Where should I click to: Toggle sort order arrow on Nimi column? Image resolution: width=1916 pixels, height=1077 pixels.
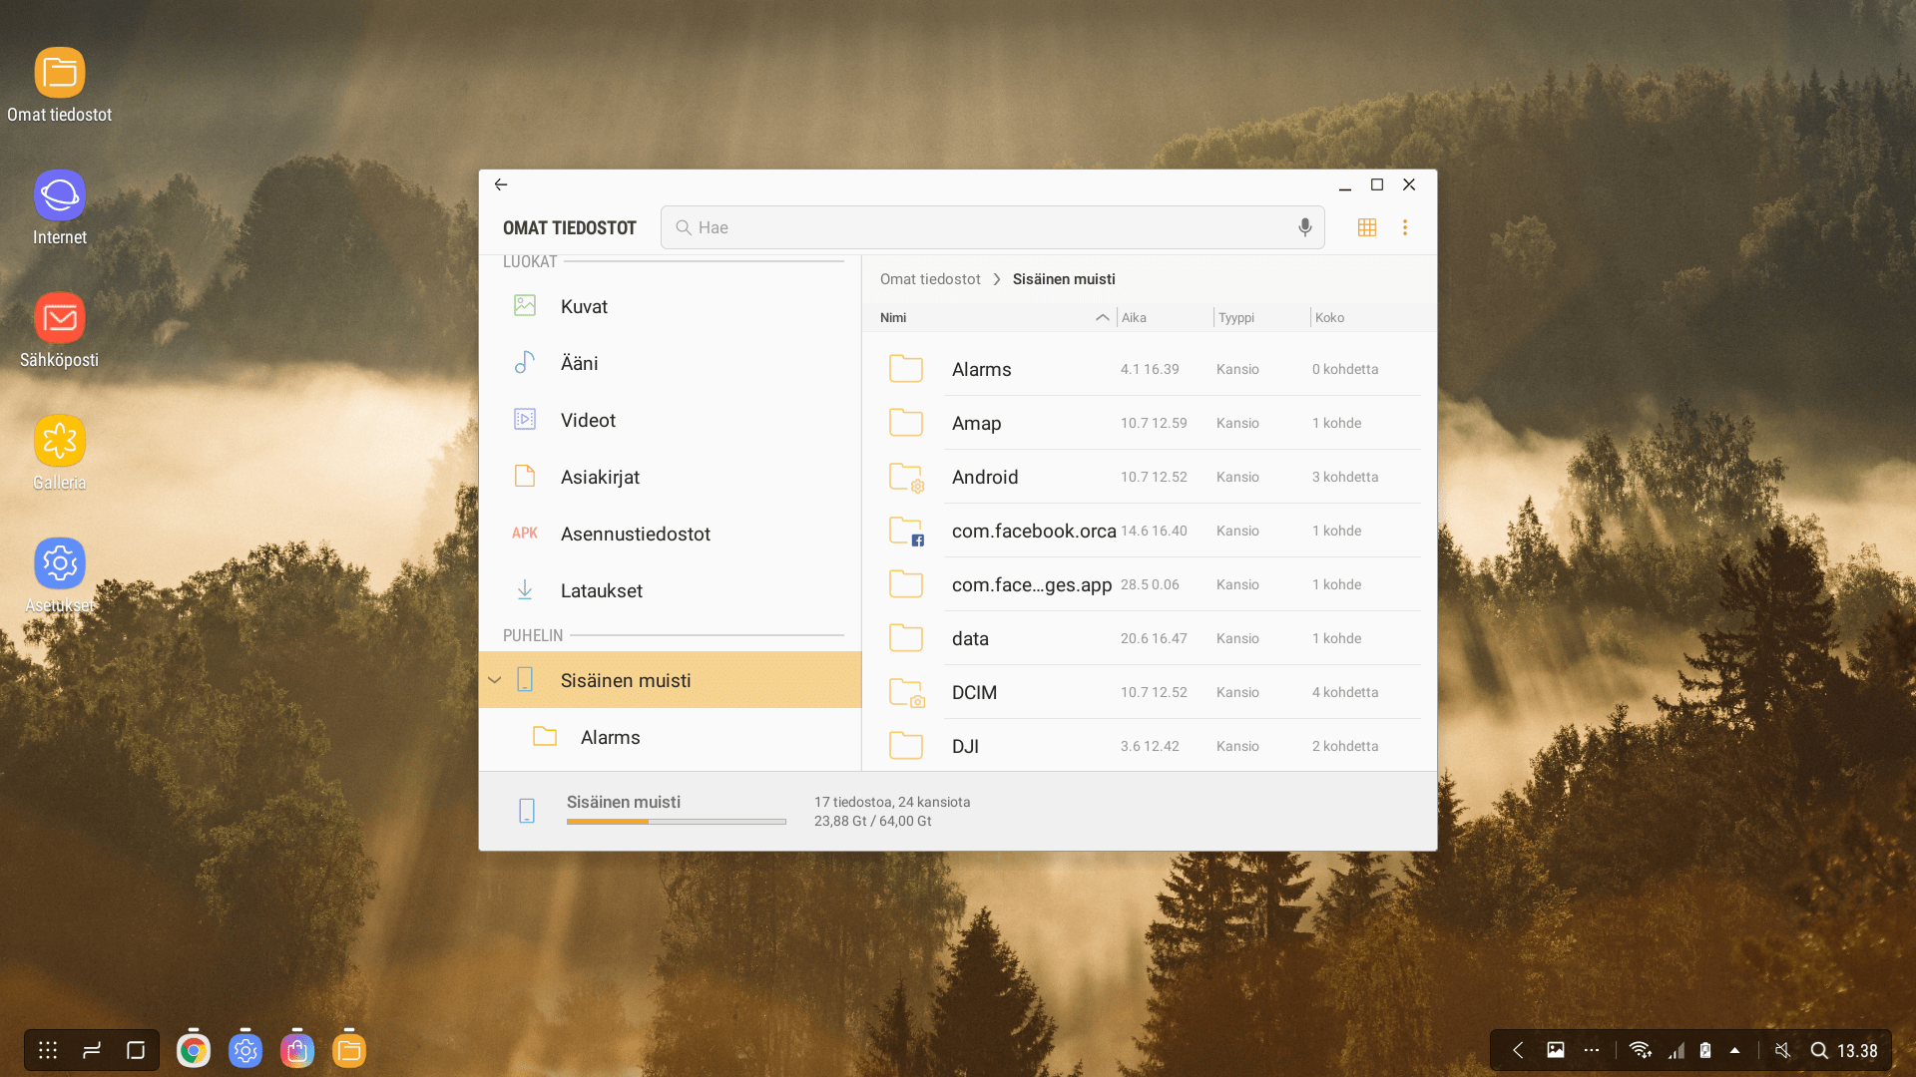(x=1102, y=317)
